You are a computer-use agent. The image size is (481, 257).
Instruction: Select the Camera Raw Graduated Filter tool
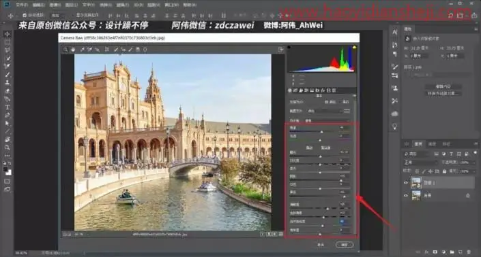(x=138, y=49)
